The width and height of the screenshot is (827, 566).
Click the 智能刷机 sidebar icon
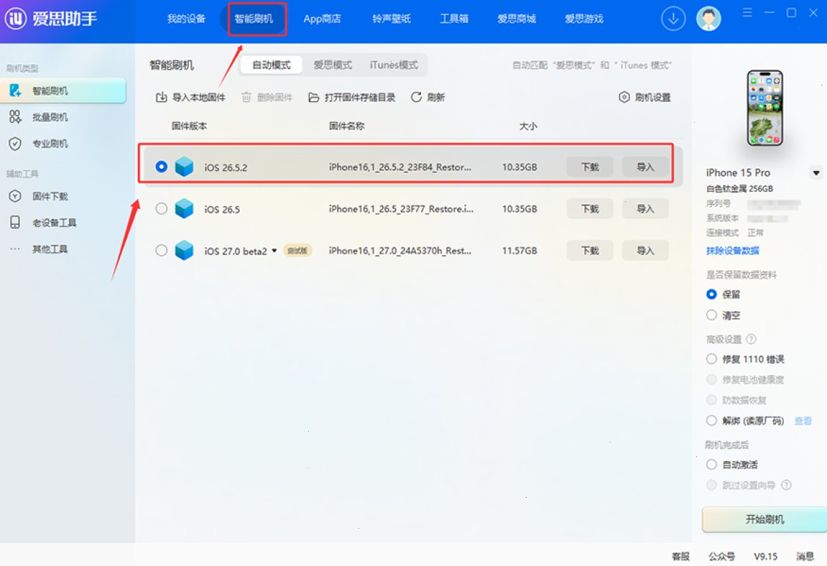click(16, 91)
